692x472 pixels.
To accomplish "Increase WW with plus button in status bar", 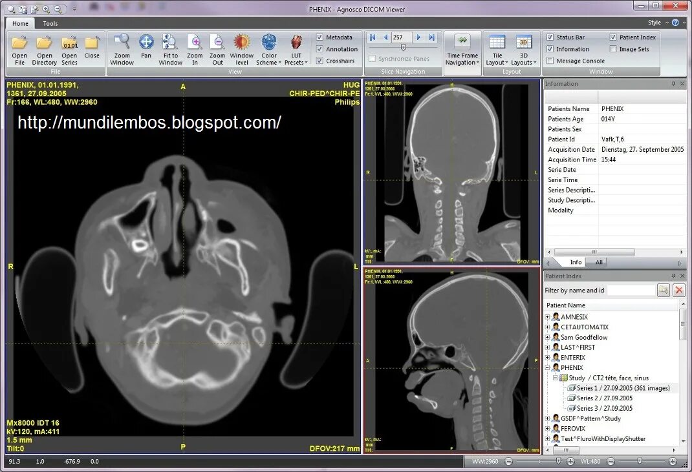I will 570,462.
